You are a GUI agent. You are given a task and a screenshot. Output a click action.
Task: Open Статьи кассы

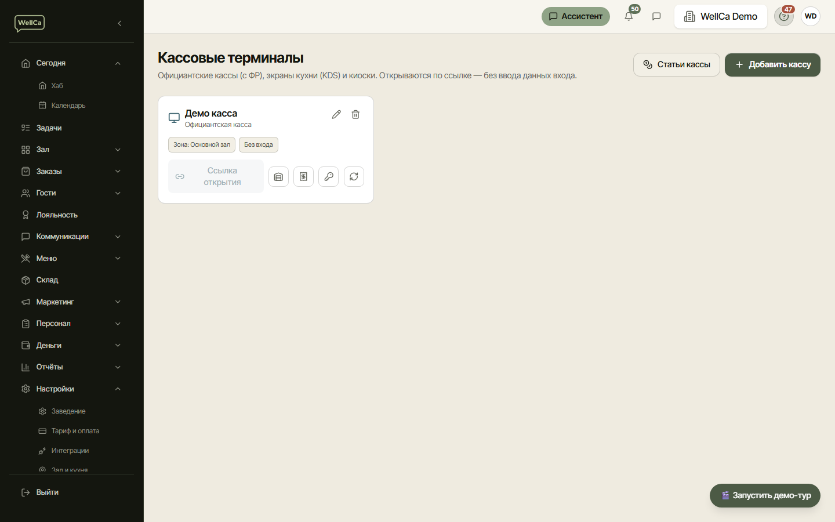677,64
